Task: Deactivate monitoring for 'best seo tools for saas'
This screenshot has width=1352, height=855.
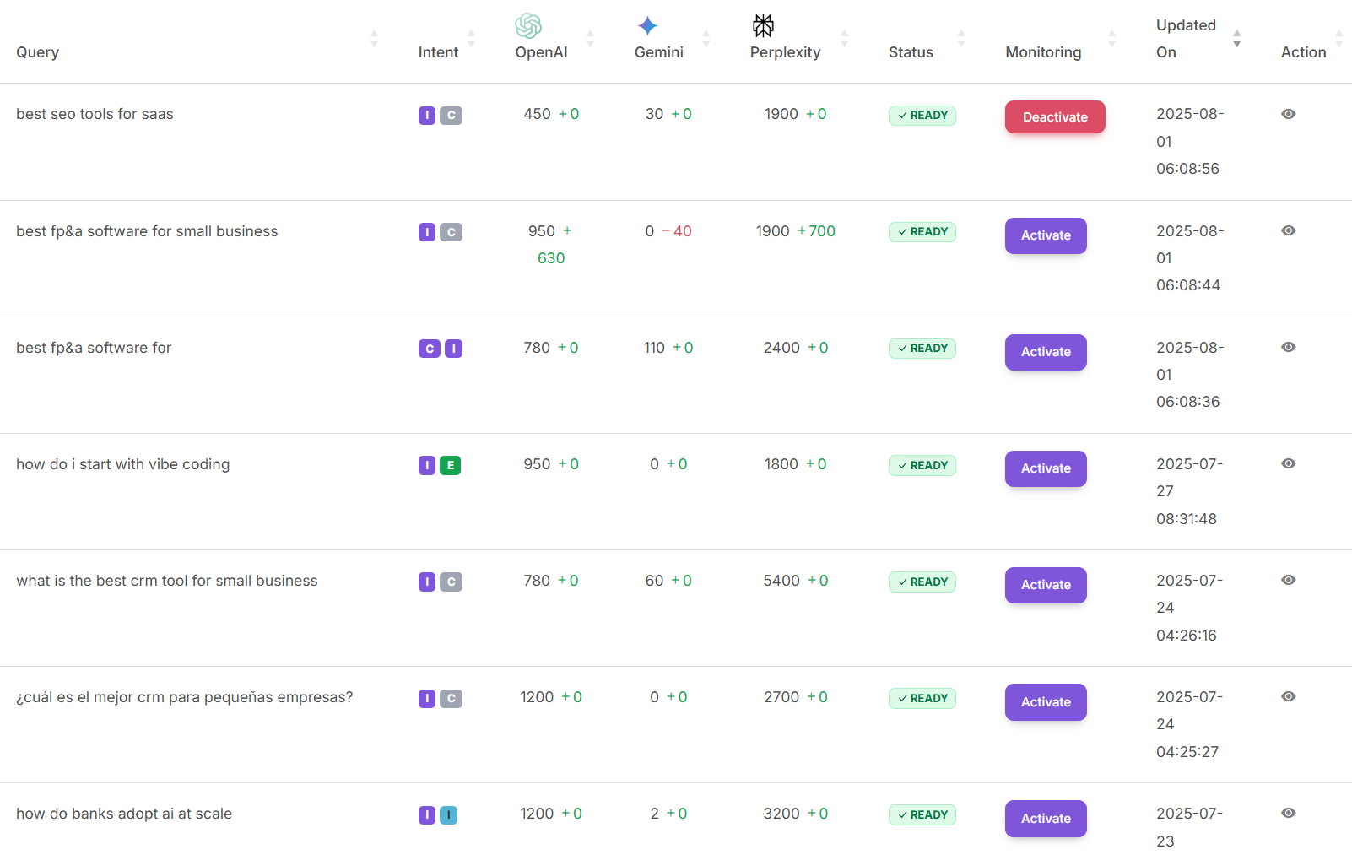Action: coord(1054,117)
